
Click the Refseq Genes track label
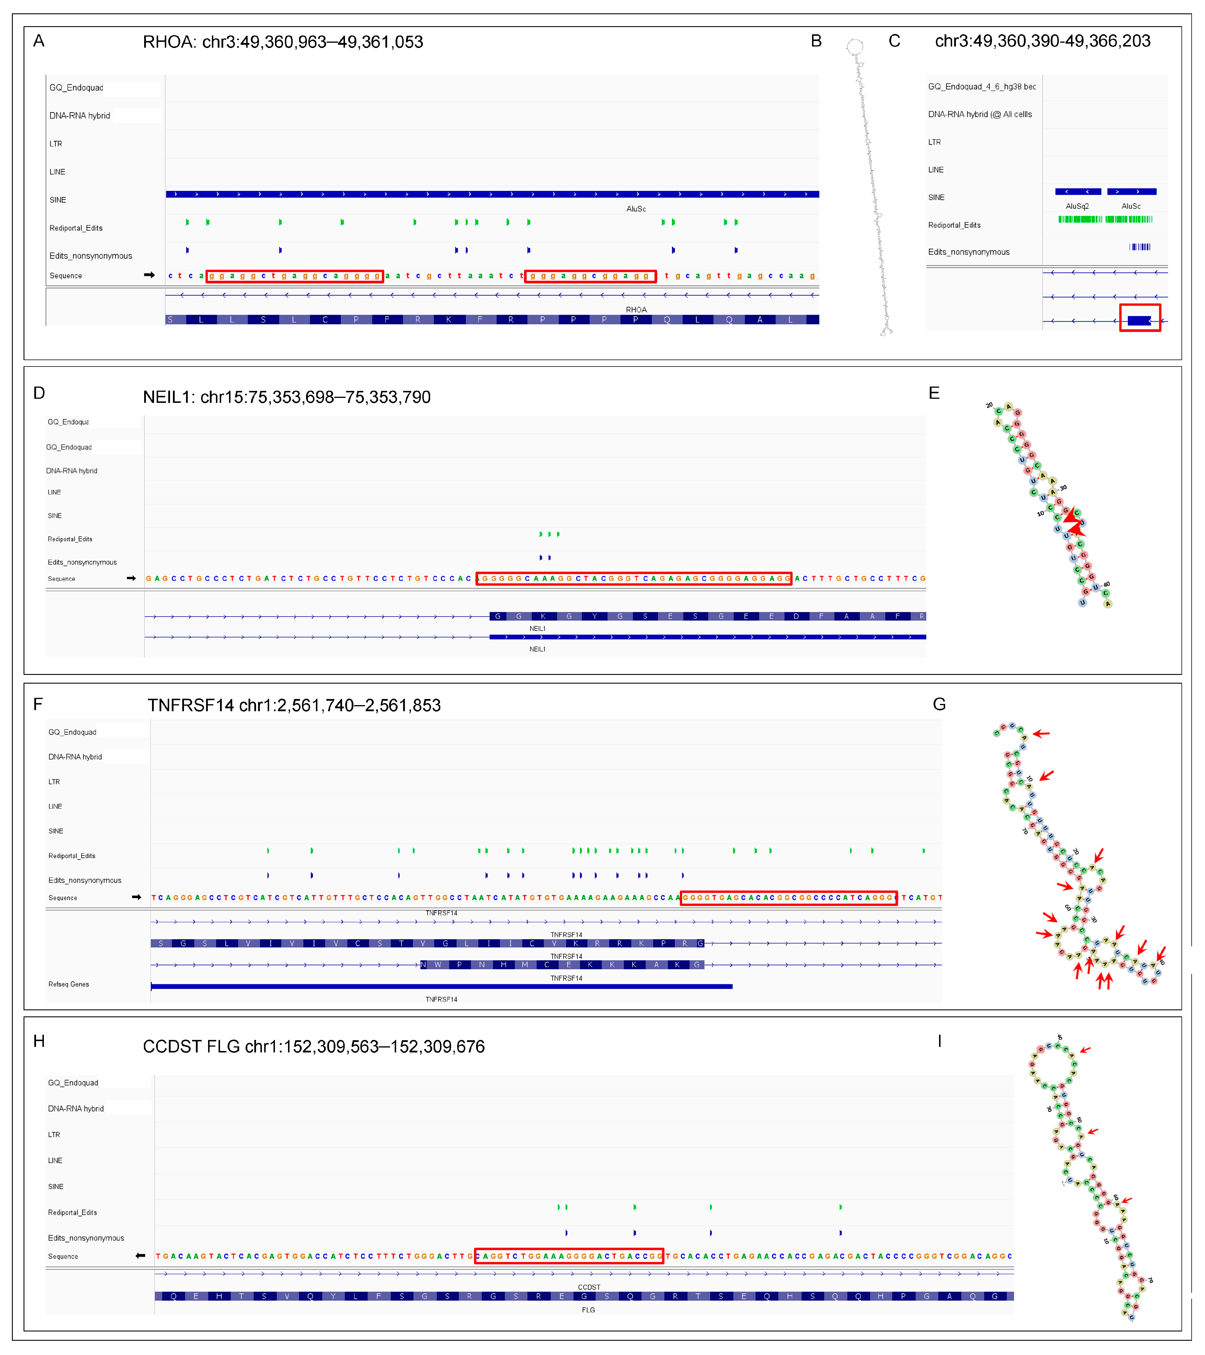click(69, 984)
